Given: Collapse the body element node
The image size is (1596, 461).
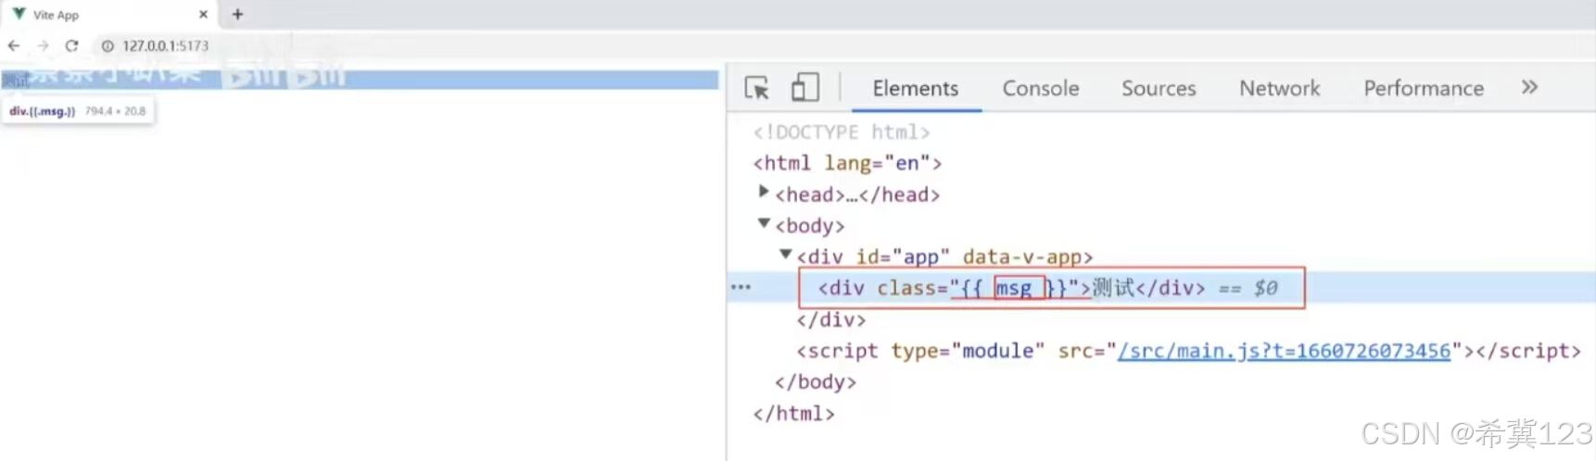Looking at the screenshot, I should coord(764,223).
